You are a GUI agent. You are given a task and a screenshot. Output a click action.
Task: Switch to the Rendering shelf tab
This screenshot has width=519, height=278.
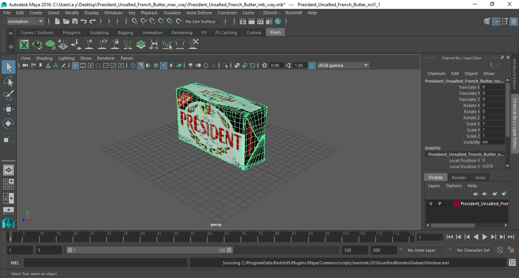[182, 32]
